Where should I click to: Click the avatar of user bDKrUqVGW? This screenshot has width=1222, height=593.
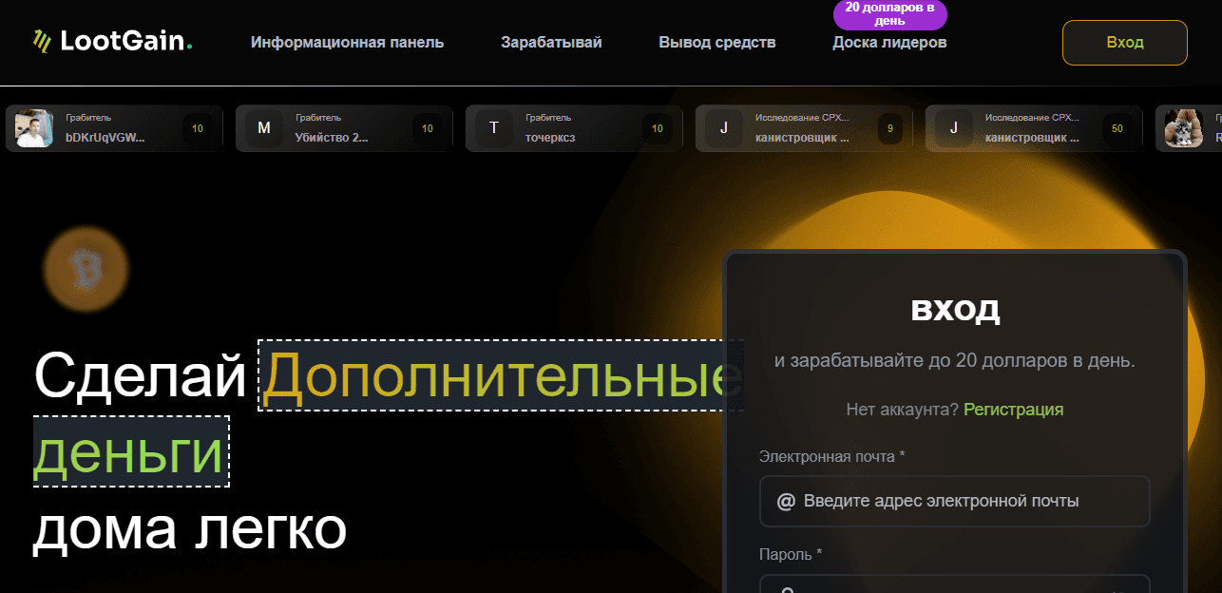(33, 127)
